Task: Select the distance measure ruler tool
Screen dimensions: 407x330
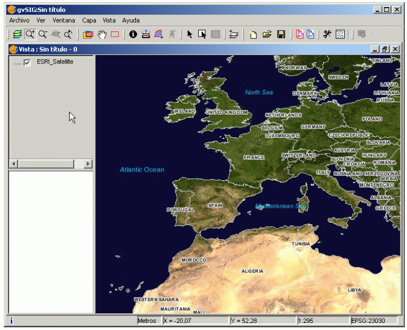Action: coord(146,34)
